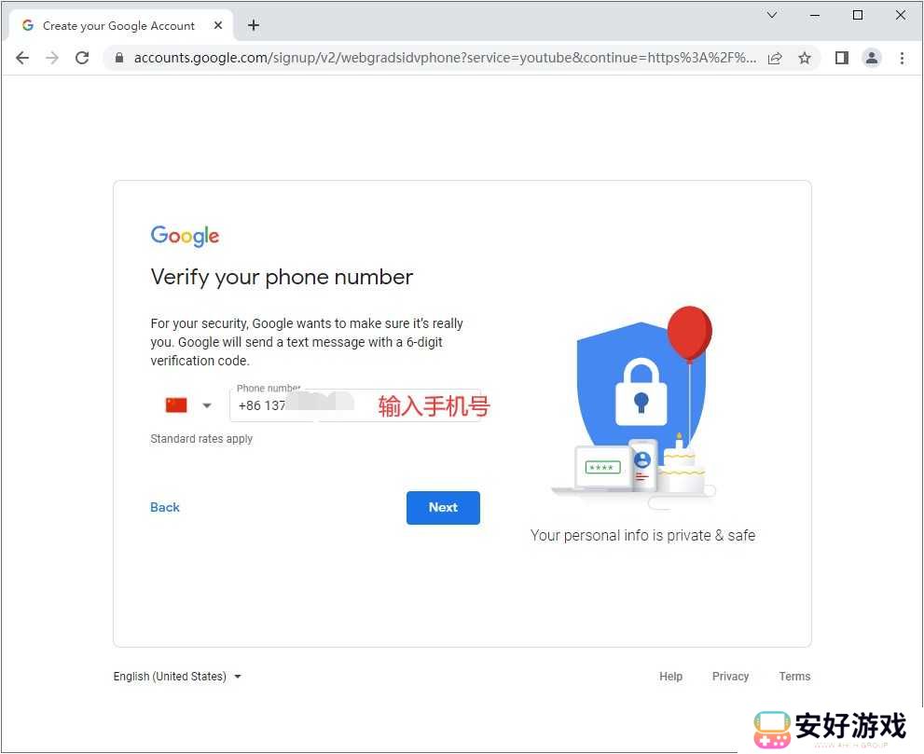924x754 pixels.
Task: Click the lock icon in address bar
Action: (119, 58)
